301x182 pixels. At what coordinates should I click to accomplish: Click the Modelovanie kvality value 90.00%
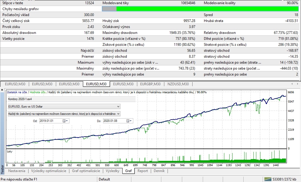292,3
